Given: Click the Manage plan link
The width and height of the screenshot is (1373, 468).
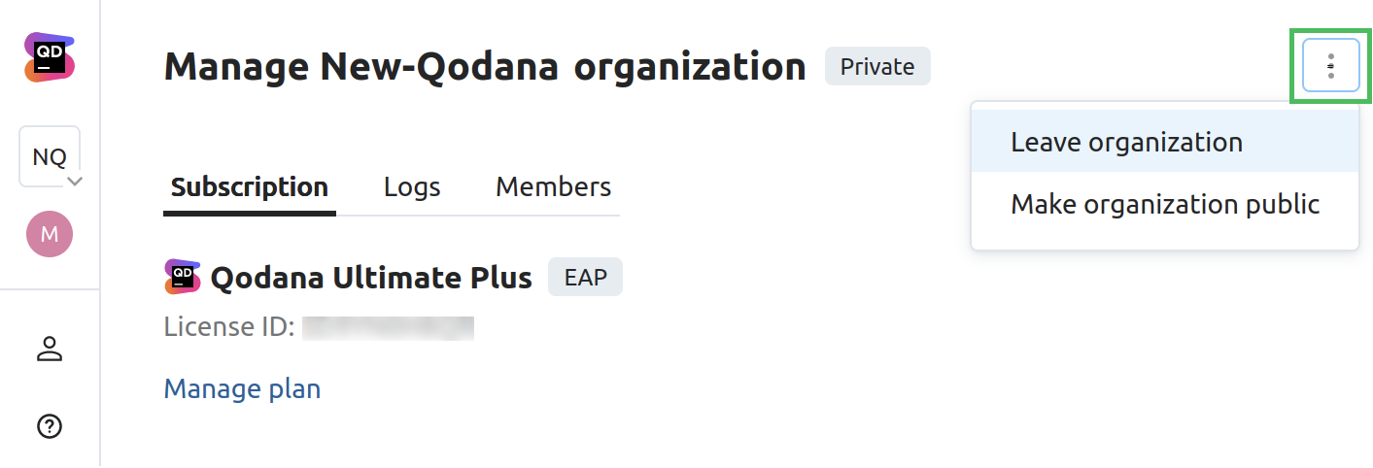Looking at the screenshot, I should pyautogui.click(x=242, y=389).
